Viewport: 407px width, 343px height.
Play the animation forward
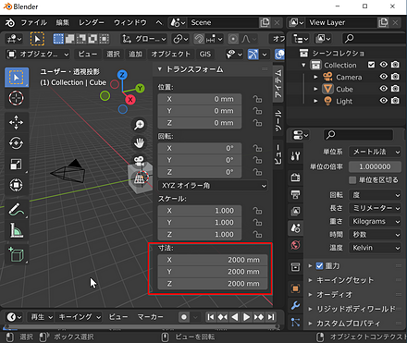point(246,317)
